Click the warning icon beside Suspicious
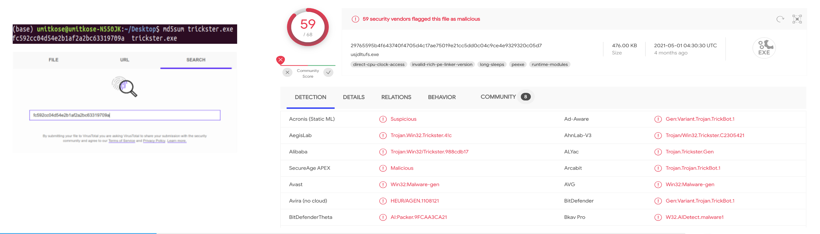Image resolution: width=820 pixels, height=234 pixels. [383, 119]
